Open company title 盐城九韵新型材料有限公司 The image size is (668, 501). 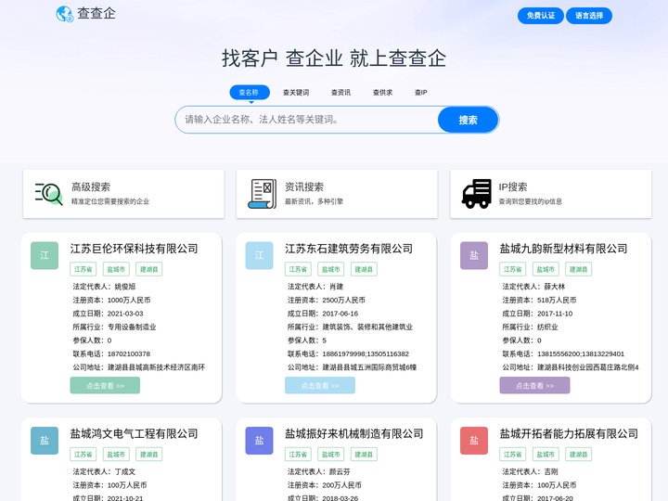click(564, 249)
